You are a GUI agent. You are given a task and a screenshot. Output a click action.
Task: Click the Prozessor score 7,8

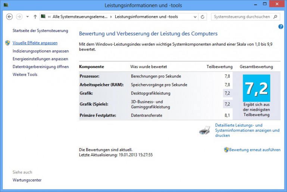click(x=227, y=76)
